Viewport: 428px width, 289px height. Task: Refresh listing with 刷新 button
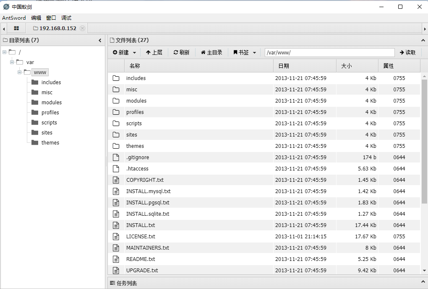coord(182,53)
